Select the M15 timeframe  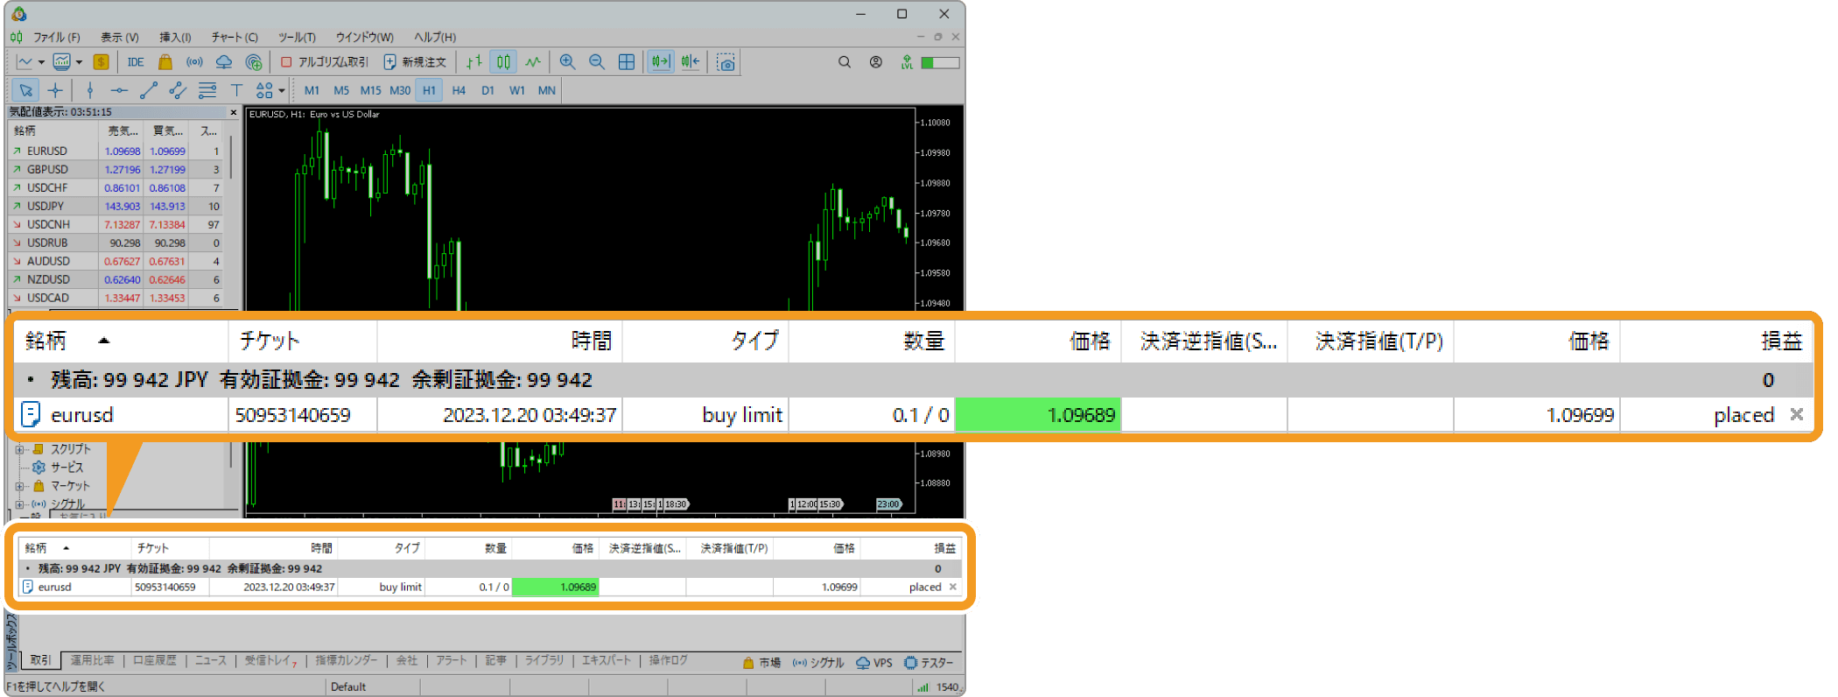tap(370, 90)
